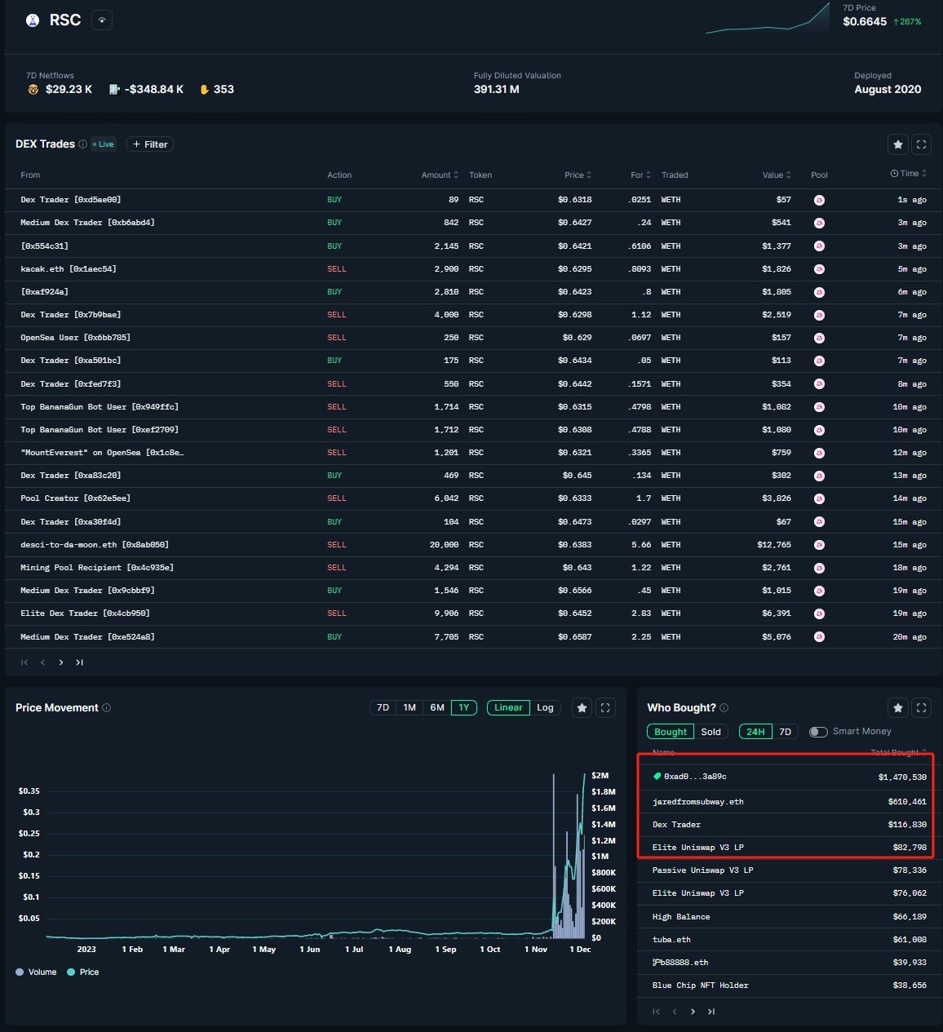Click the watch eye icon next to RSC
This screenshot has width=943, height=1032.
(102, 20)
